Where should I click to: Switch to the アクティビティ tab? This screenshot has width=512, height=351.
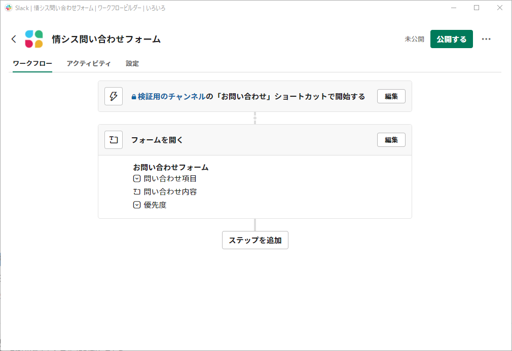89,63
